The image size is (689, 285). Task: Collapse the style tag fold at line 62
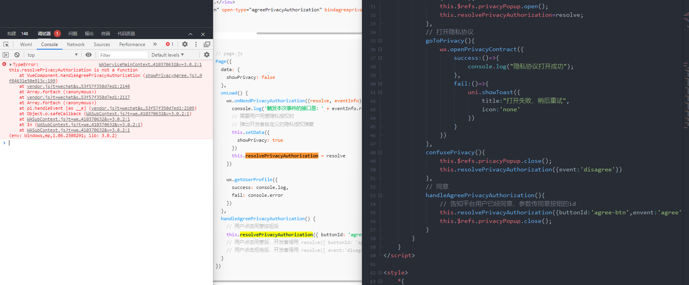click(x=380, y=273)
